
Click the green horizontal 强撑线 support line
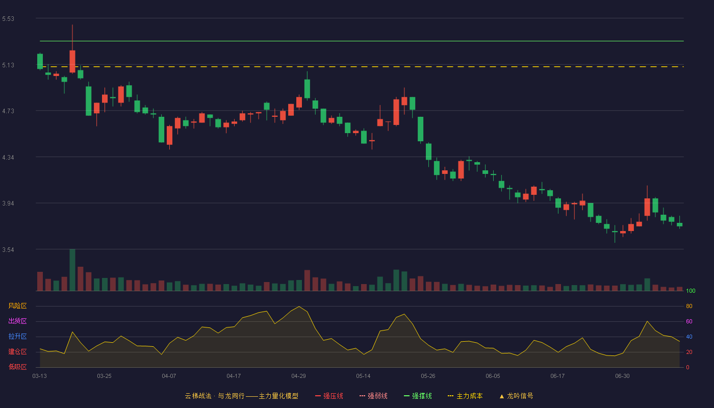pos(362,41)
